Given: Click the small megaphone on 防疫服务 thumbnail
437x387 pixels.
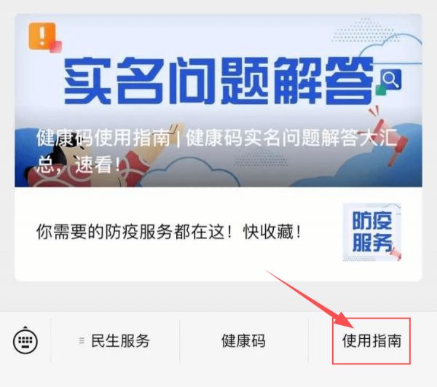Looking at the screenshot, I should click(x=395, y=254).
